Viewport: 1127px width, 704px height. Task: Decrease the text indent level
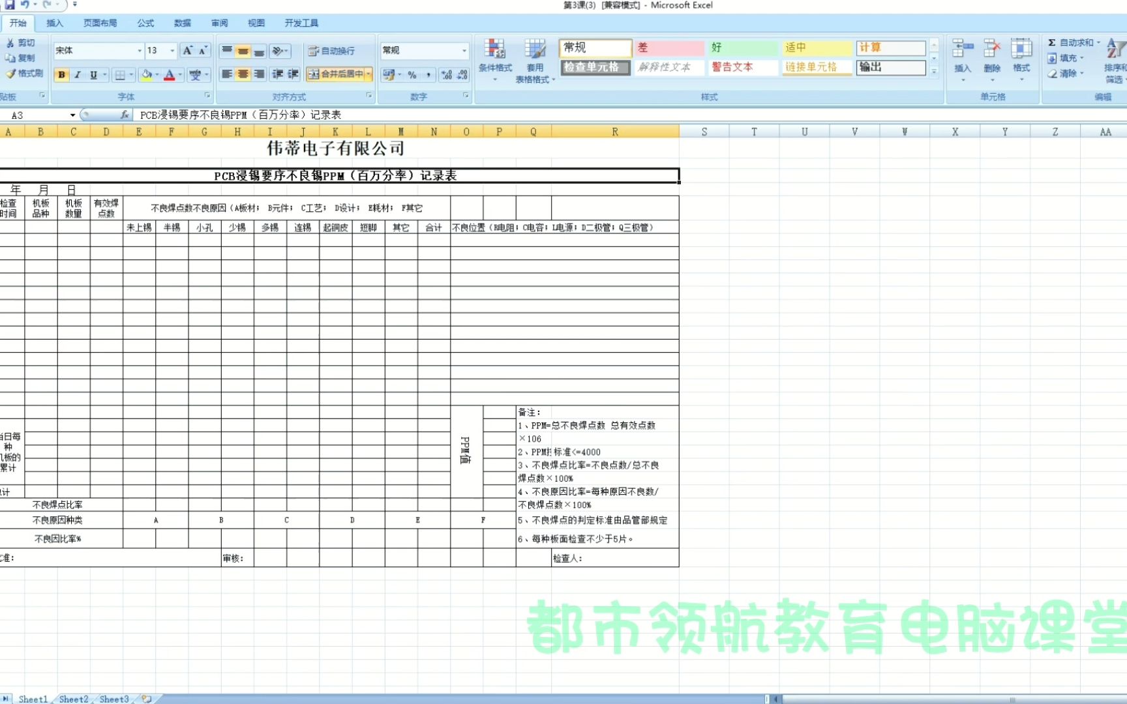278,74
